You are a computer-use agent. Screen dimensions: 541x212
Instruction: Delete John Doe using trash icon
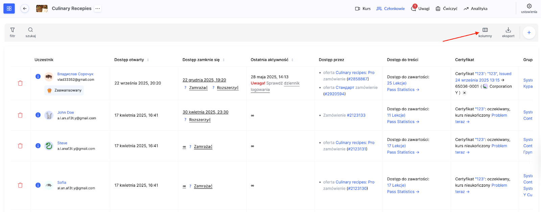pos(20,115)
